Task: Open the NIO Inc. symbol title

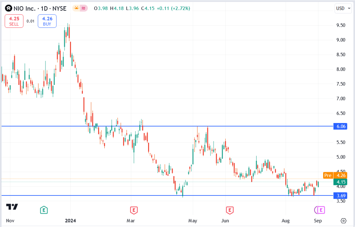Action: tap(40, 8)
